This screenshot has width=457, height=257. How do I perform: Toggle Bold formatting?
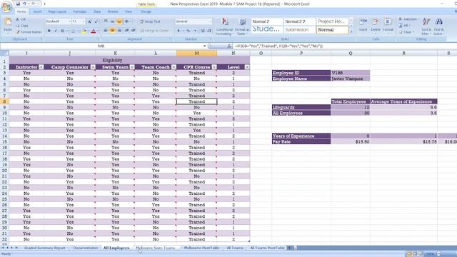49,31
